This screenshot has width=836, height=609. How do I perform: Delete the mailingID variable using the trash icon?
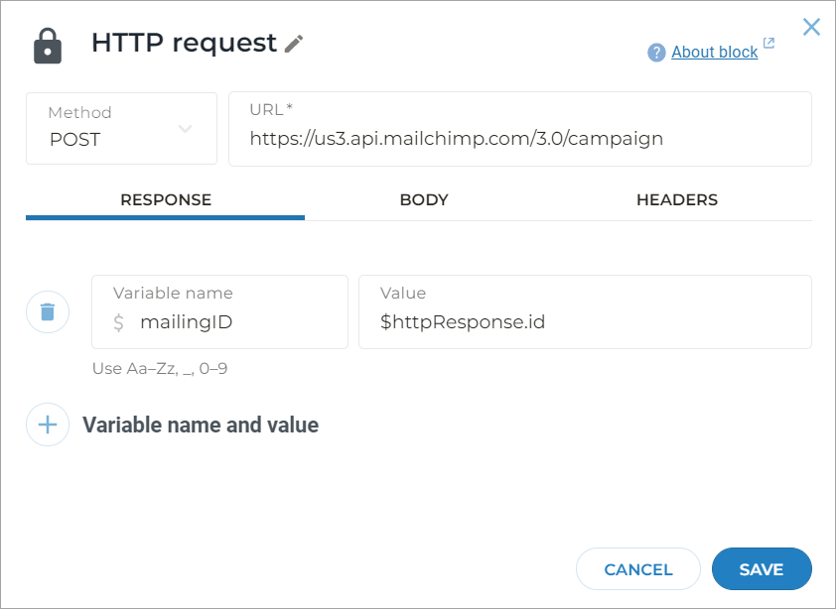(x=47, y=311)
